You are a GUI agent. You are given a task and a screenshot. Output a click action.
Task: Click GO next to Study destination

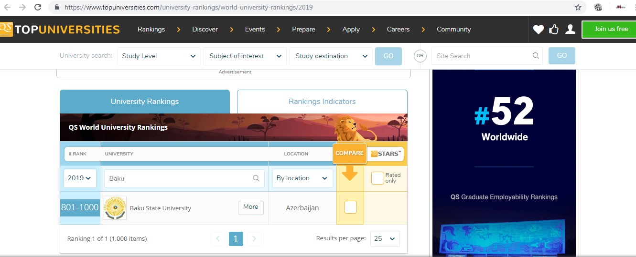click(388, 56)
